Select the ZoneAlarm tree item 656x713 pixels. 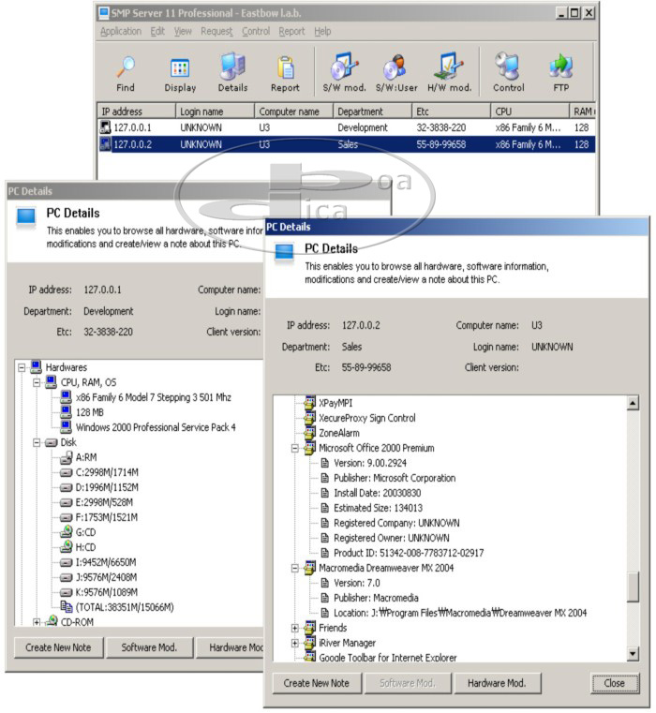click(341, 434)
